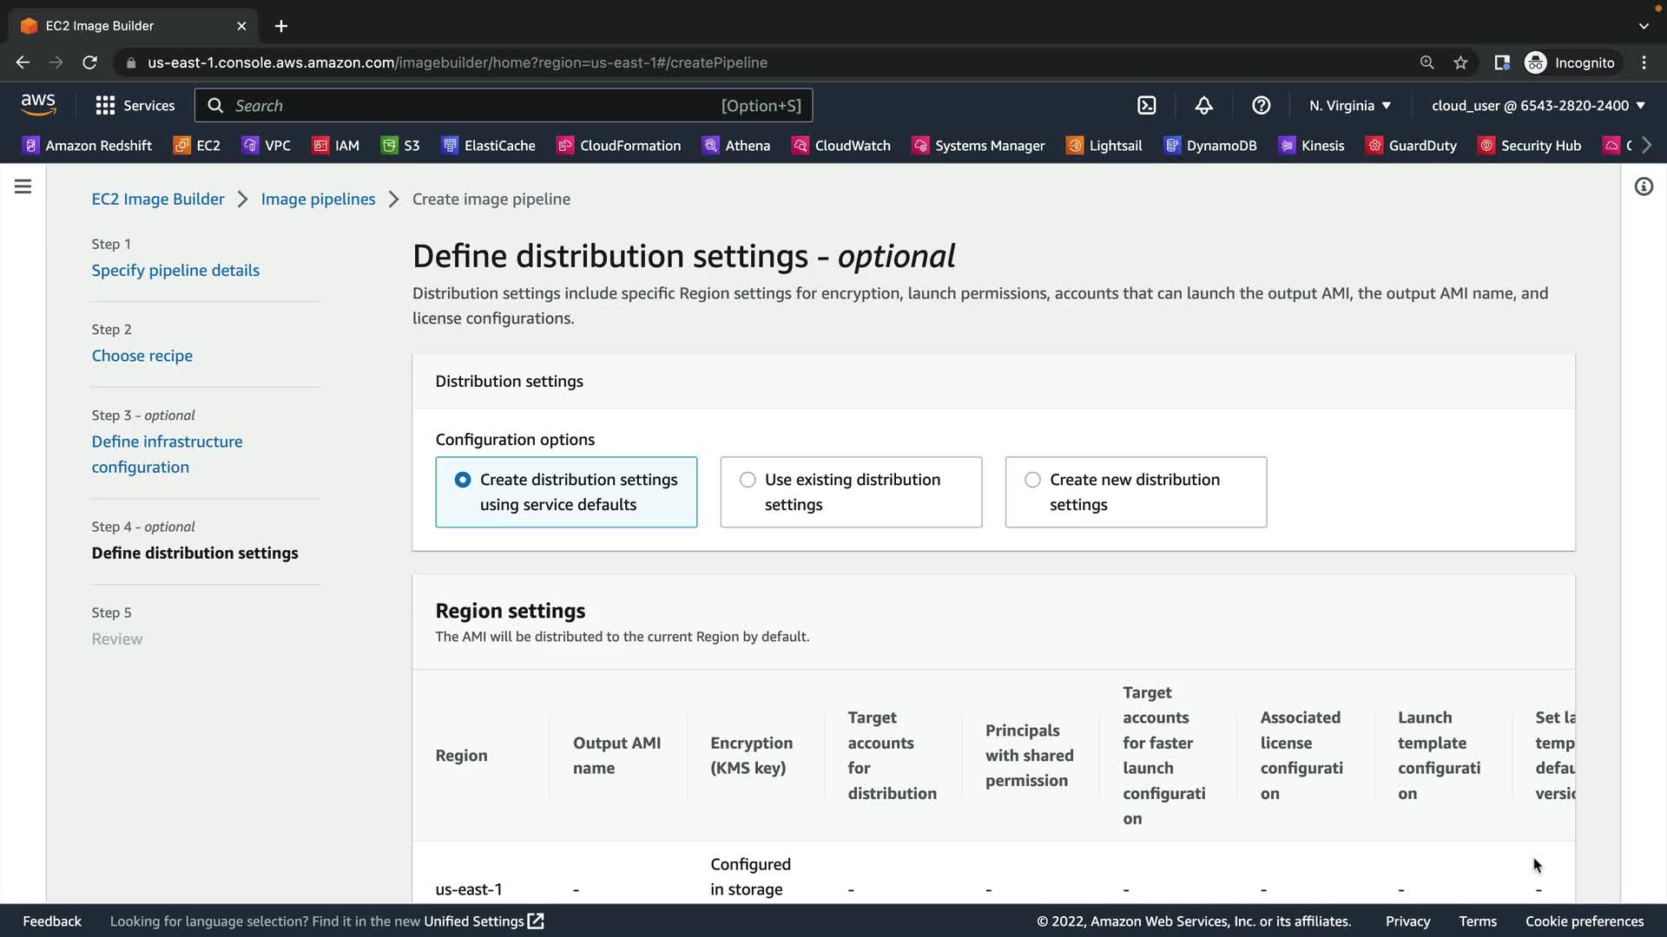This screenshot has height=937, width=1667.
Task: Open the CloudWatch shortcut in favorites bar
Action: click(x=841, y=146)
